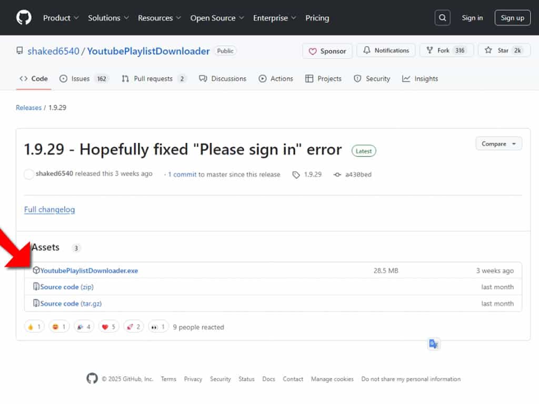
Task: Click shaked6540 avatar in release info
Action: 29,174
